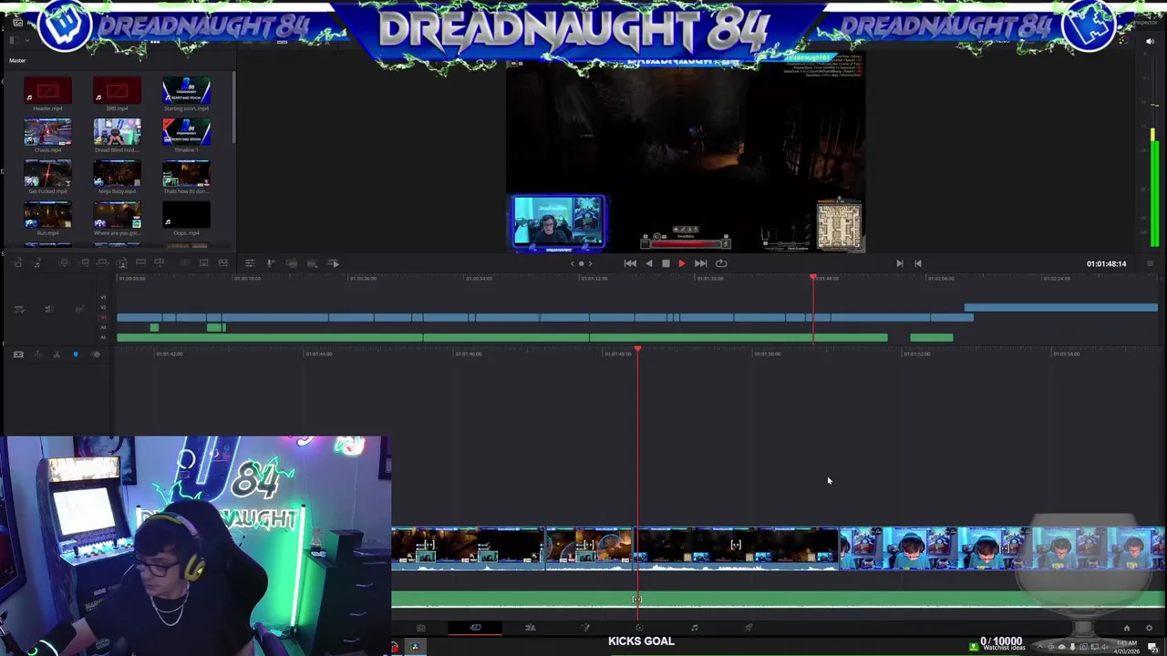Select the BRB.mp4 clip thumbnail
Image resolution: width=1167 pixels, height=656 pixels.
pyautogui.click(x=117, y=90)
